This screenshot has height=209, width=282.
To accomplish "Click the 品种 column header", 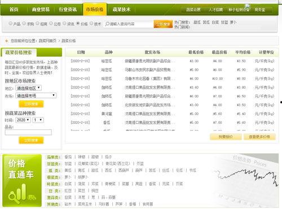I will tap(109, 52).
